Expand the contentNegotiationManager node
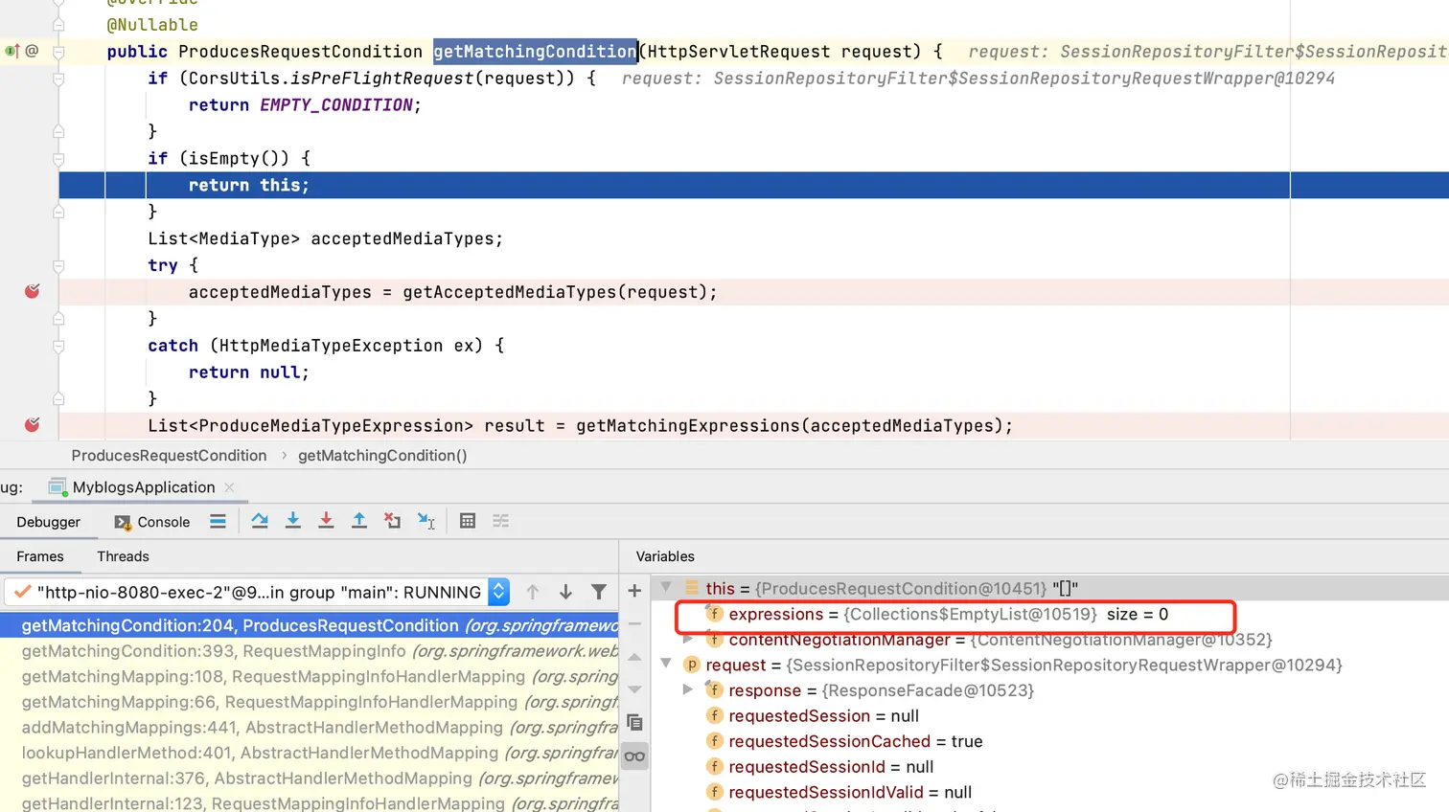Screen dimensions: 1449x812 687,639
